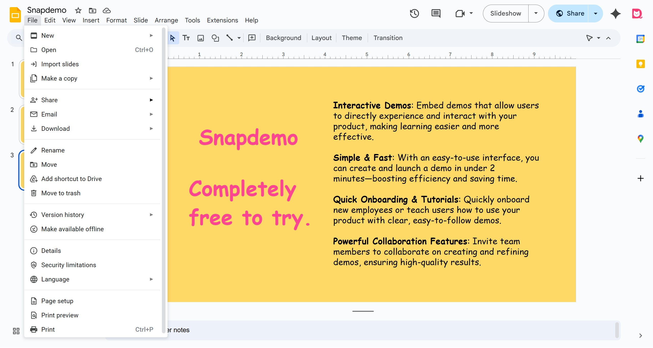
Task: Select the line tool
Action: coord(229,38)
